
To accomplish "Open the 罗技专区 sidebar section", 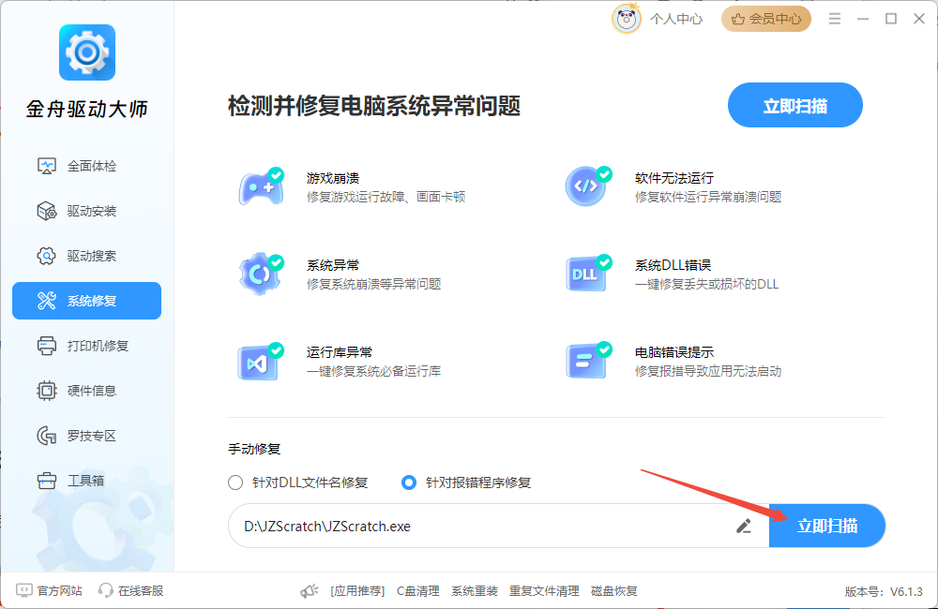I will (86, 436).
